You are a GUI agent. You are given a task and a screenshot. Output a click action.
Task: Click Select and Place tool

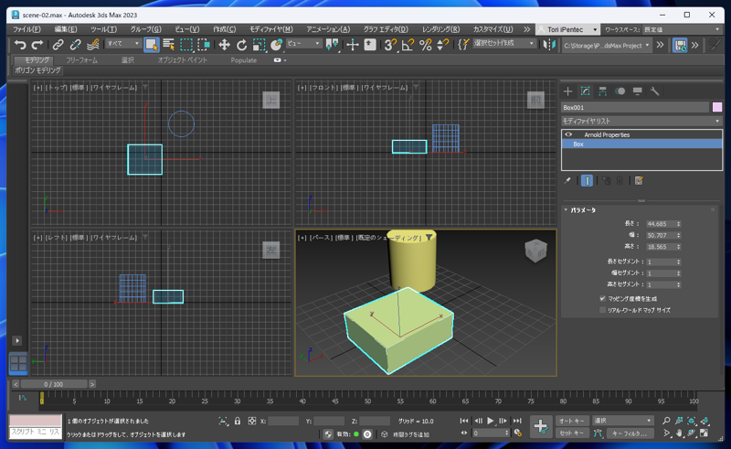[x=277, y=45]
